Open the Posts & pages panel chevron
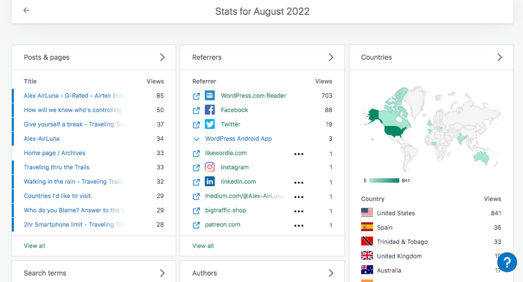 click(x=162, y=58)
